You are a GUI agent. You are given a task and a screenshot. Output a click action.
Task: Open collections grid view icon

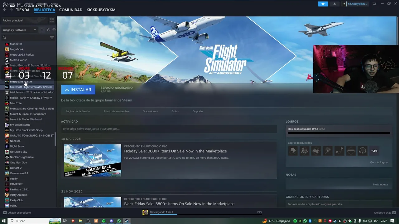point(52,20)
